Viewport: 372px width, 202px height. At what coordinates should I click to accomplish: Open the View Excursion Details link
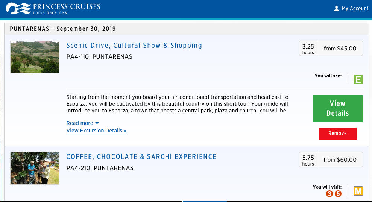96,131
